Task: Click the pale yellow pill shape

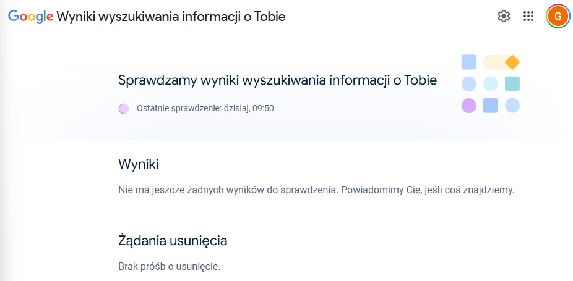Action: 495,62
